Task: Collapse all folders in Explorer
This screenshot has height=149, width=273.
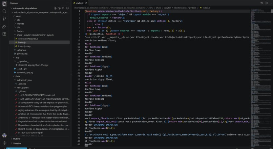Action: coord(67,8)
